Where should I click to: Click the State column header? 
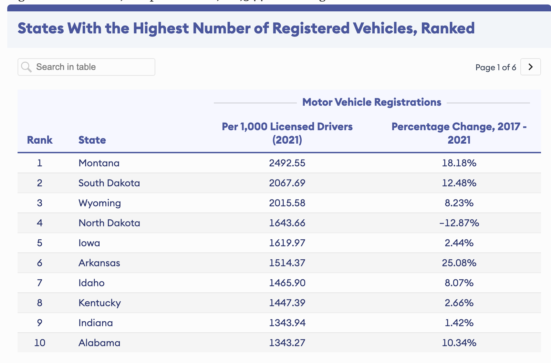click(92, 140)
